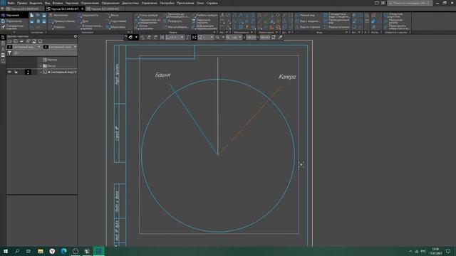Open the Справка menu

212,3
